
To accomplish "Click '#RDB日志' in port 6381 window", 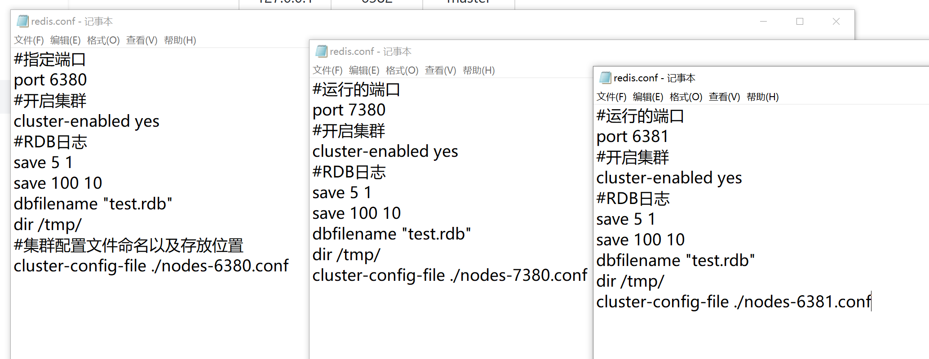I will click(633, 199).
